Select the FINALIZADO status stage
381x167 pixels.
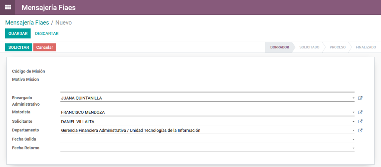point(365,47)
